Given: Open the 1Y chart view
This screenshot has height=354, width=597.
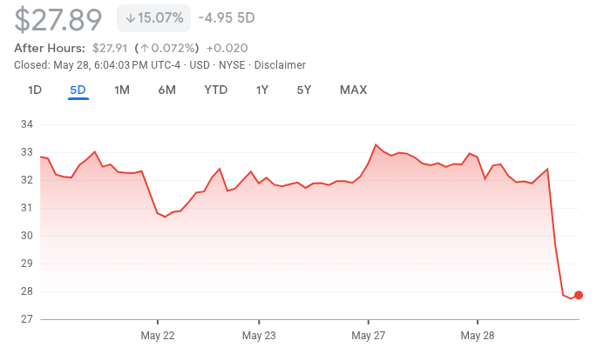Looking at the screenshot, I should pos(262,90).
